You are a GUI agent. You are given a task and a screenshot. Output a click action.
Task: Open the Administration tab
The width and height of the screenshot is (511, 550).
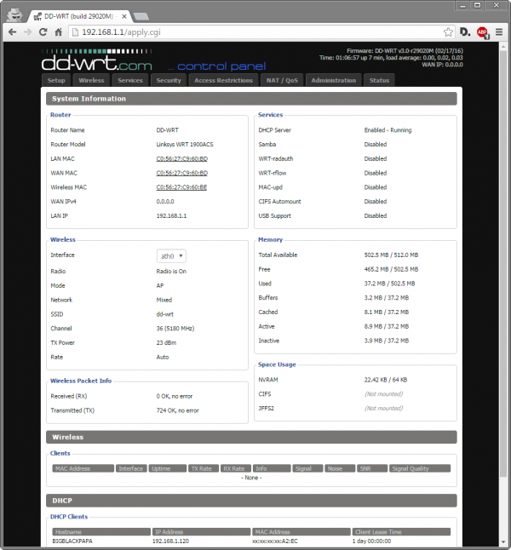334,80
